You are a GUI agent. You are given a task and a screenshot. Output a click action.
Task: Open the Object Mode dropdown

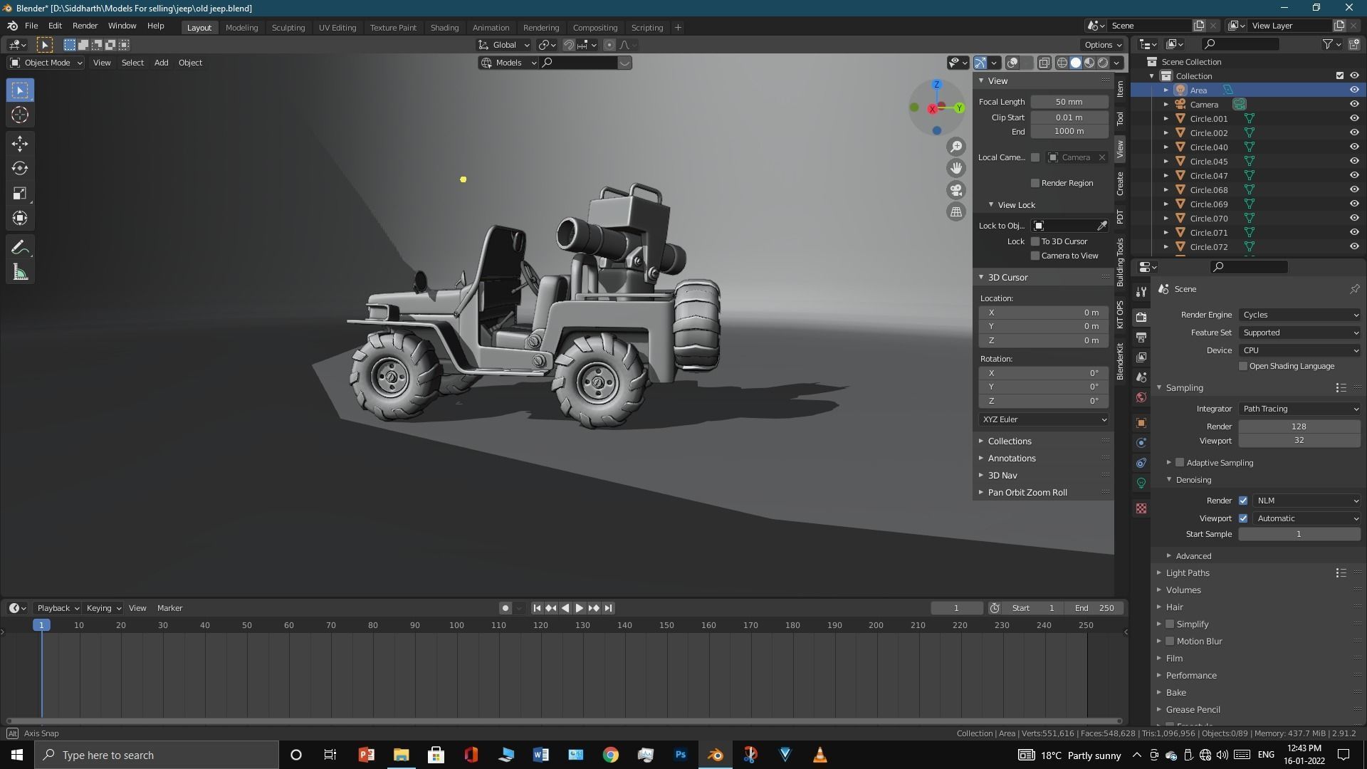click(x=46, y=63)
